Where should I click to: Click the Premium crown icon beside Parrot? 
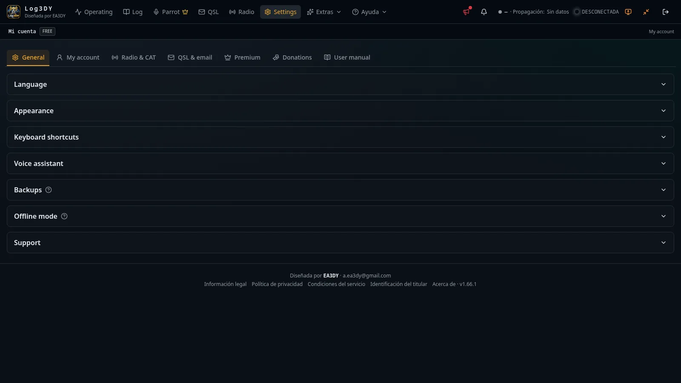click(185, 12)
